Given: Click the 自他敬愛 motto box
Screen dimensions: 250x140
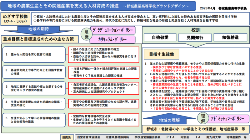Looking at the screenshot, I should pos(160,37).
